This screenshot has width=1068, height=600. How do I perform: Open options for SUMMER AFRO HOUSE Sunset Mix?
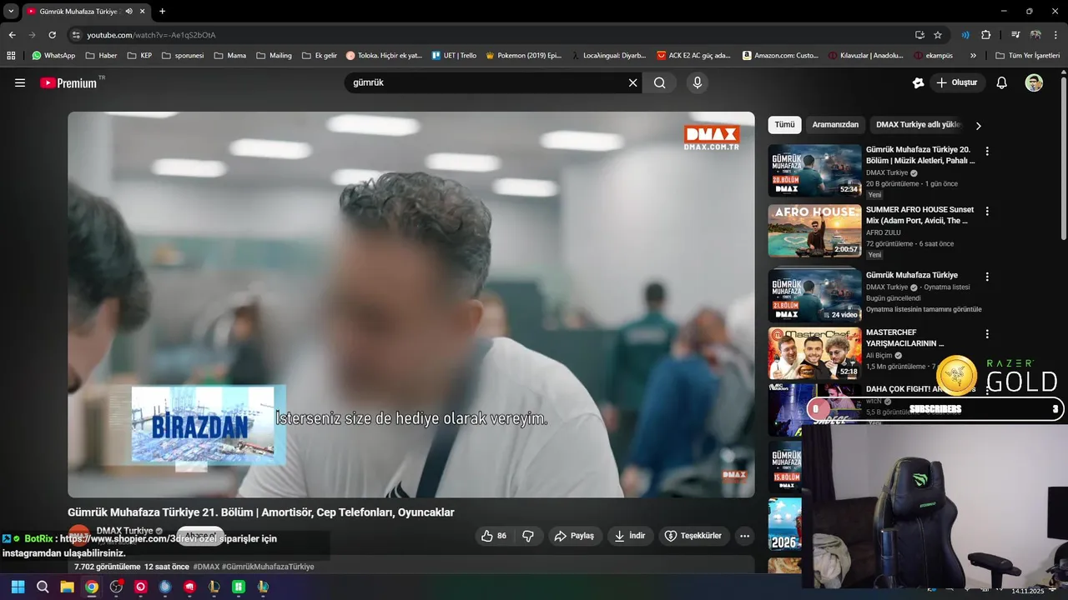pos(987,212)
